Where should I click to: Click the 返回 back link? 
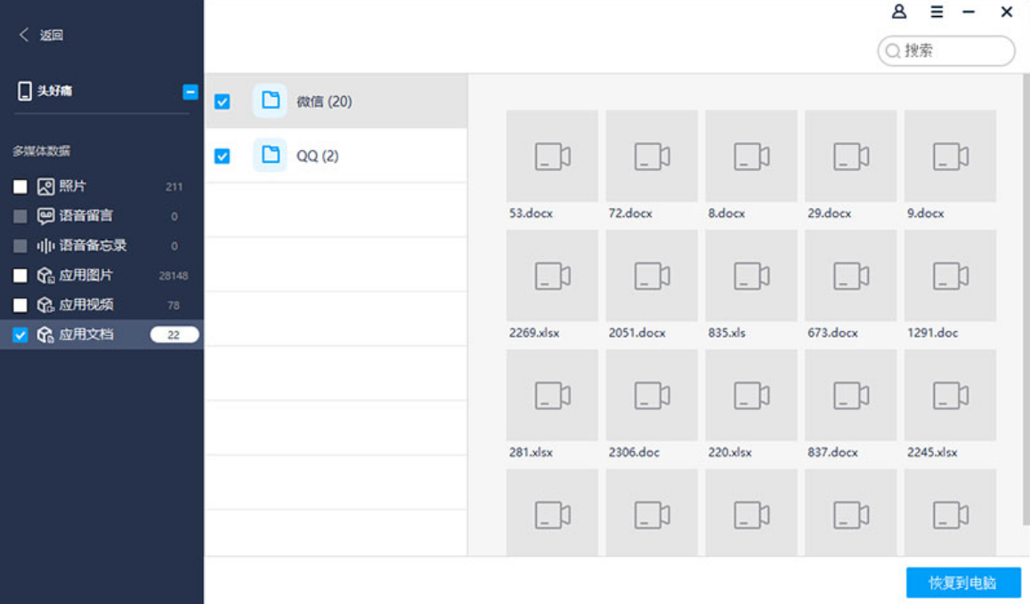pyautogui.click(x=52, y=35)
